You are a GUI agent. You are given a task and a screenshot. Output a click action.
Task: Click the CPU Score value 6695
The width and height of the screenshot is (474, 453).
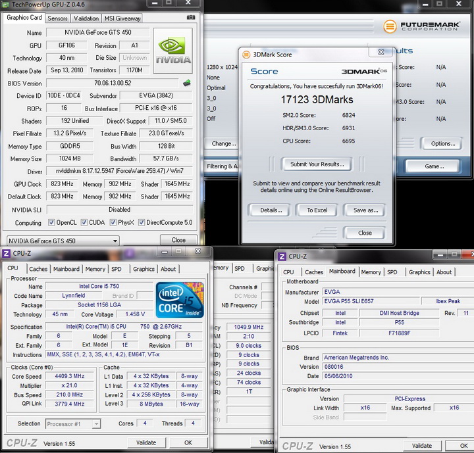348,141
